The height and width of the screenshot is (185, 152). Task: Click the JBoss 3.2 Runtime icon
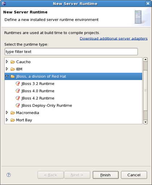pyautogui.click(x=18, y=84)
